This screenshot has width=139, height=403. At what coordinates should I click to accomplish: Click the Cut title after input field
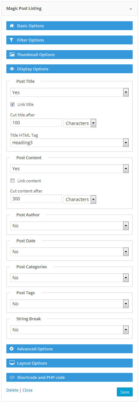(36, 123)
